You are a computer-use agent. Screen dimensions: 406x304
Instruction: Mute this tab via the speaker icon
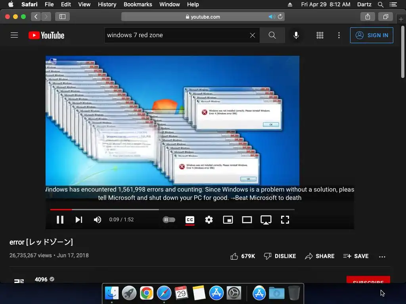click(x=272, y=17)
